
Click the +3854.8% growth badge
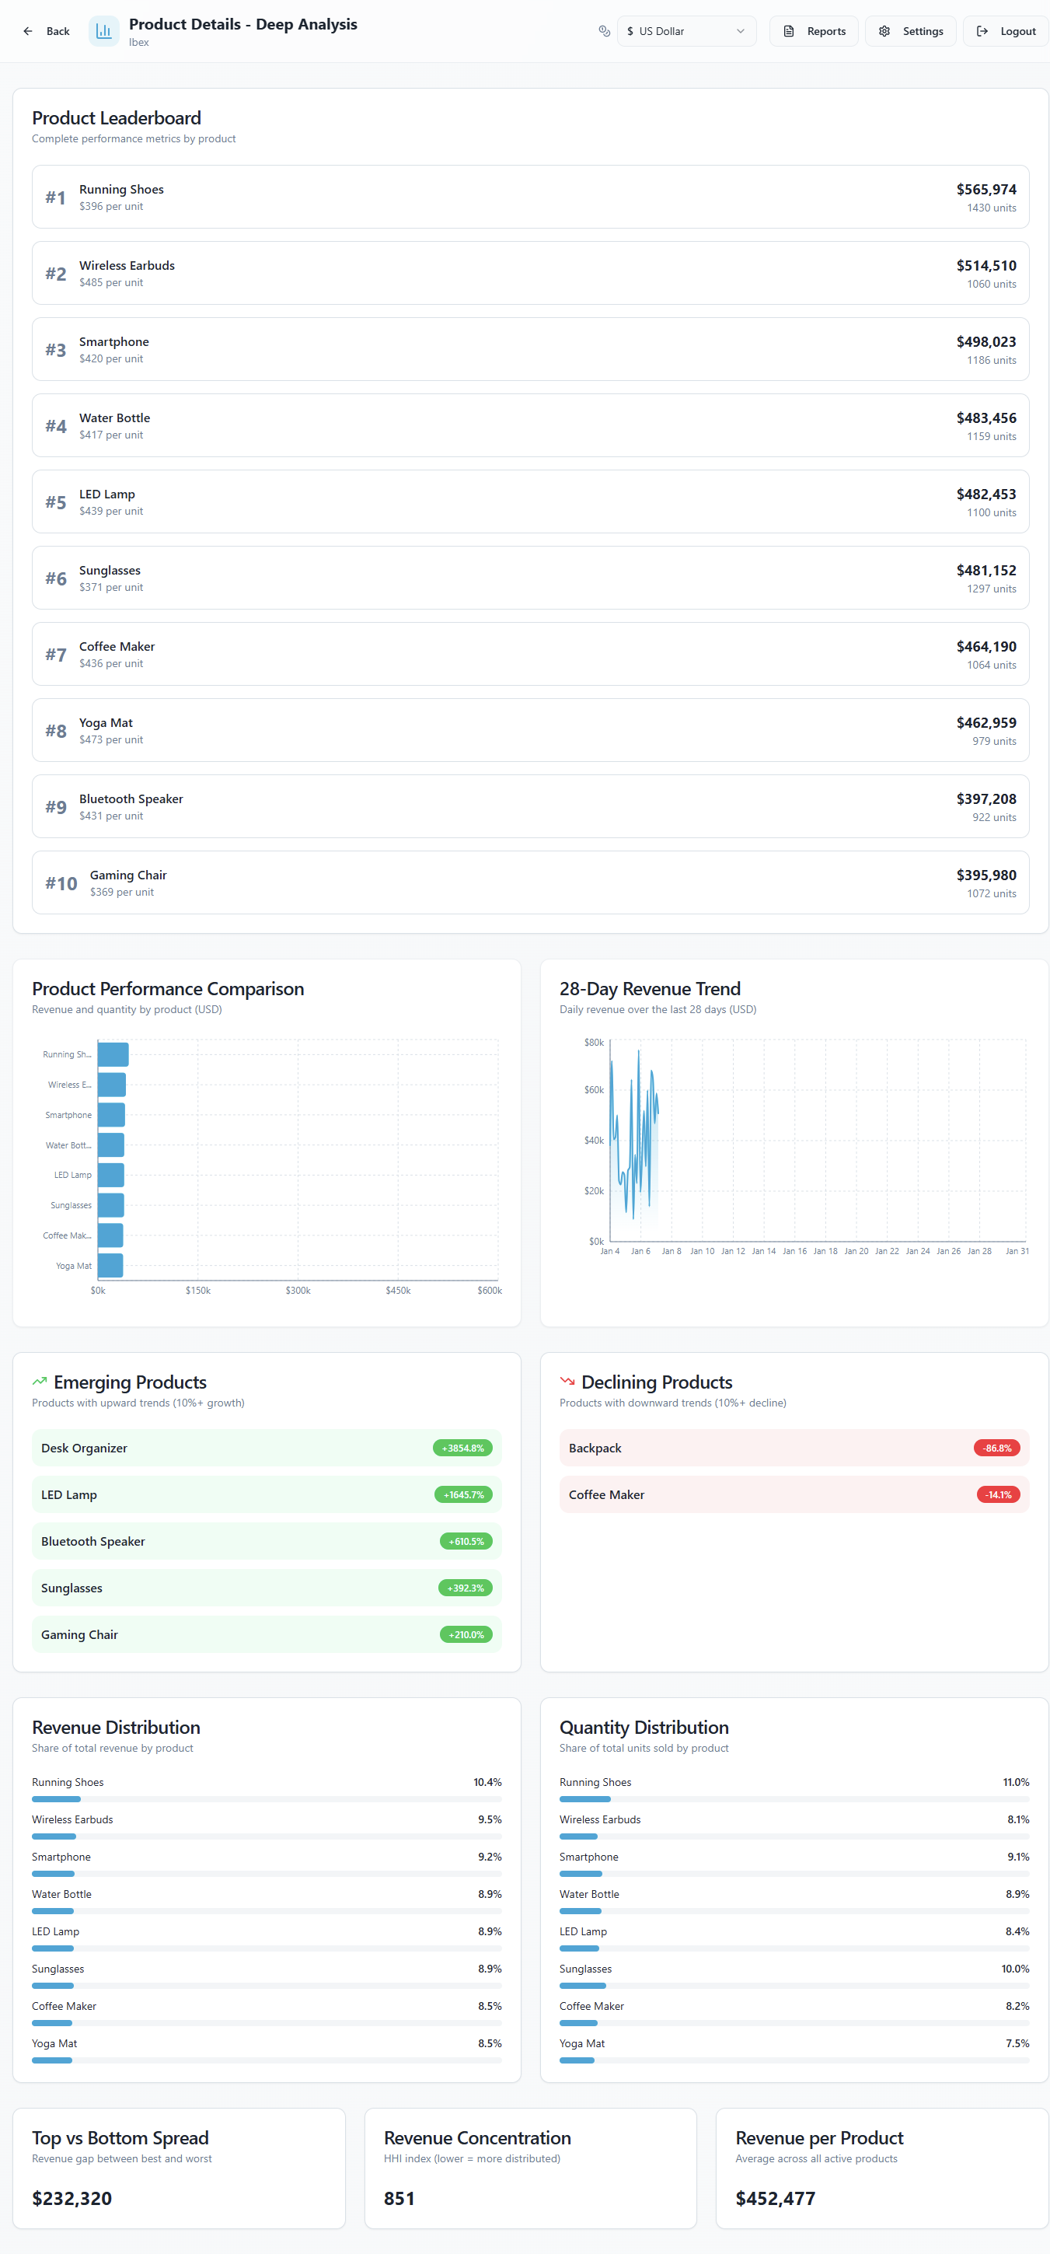tap(463, 1449)
